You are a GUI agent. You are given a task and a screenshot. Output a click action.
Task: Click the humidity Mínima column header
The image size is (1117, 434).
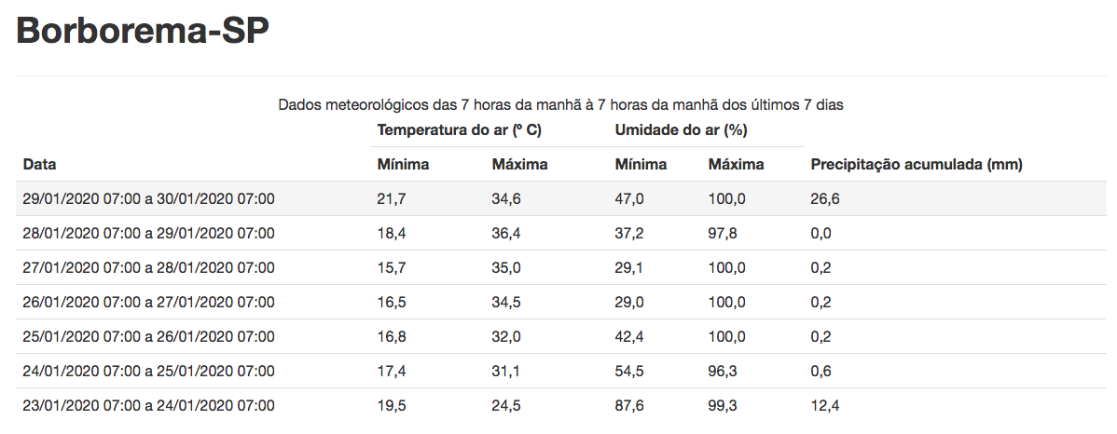[x=641, y=165]
